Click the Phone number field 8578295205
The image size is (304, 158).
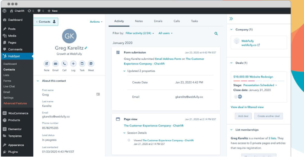point(50,128)
